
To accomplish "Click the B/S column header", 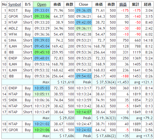I will [28, 5].
